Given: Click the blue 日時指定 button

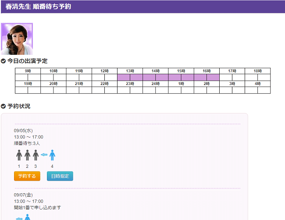Looking at the screenshot, I should [60, 176].
